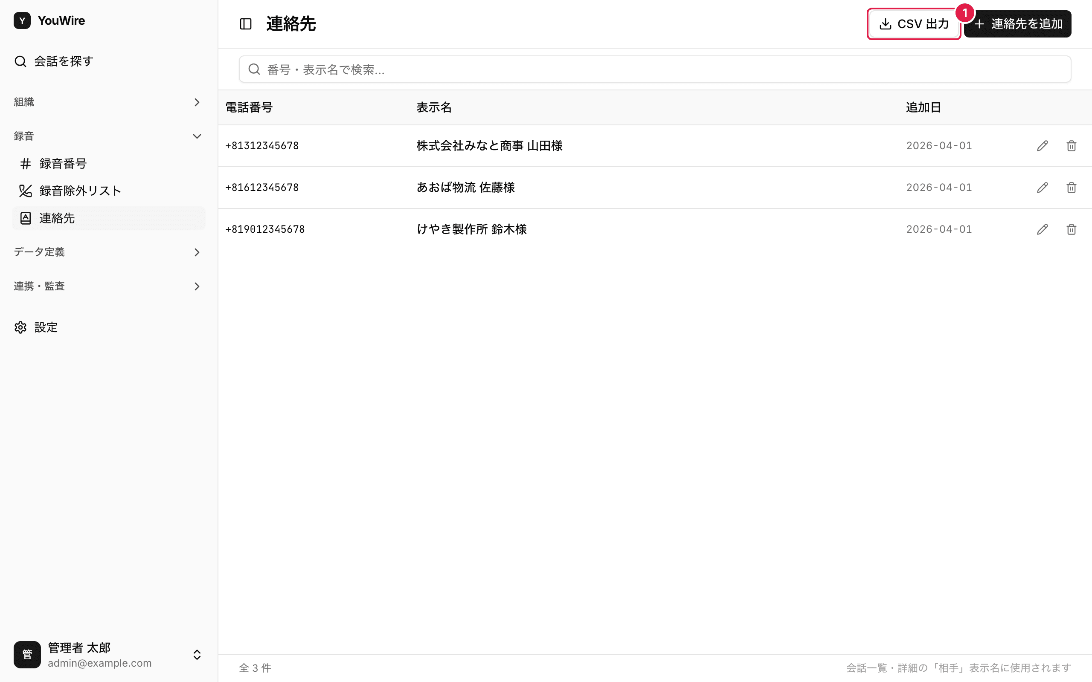Select 連絡先 in the sidebar
Viewport: 1092px width, 682px height.
pos(108,218)
